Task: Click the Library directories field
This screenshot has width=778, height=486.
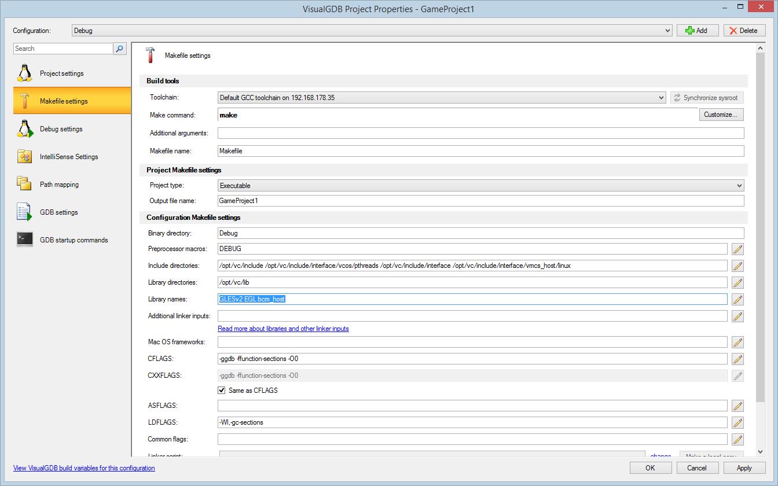Action: [472, 282]
